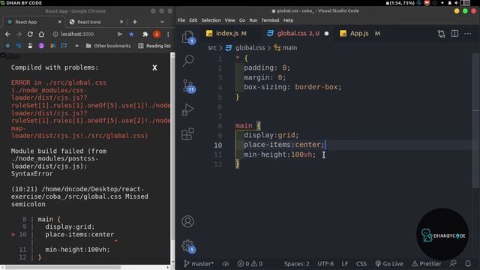
Task: Click the share arrow in address bar
Action: tap(120, 34)
